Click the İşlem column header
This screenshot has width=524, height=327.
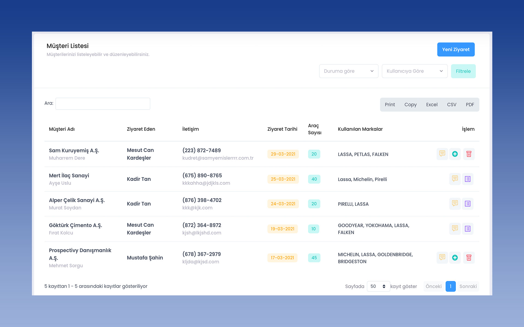(x=468, y=129)
